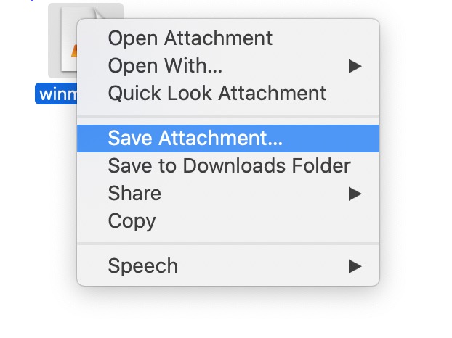Choose Save to Downloads Folder
The image size is (452, 338).
click(x=229, y=165)
